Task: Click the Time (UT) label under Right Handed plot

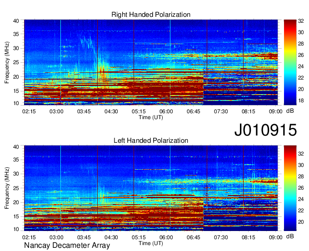Action: 151,117
